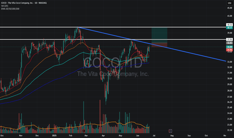This screenshot has height=138, width=234.
Task: Click the upcoming earnings E marker before August
Action: 170,131
